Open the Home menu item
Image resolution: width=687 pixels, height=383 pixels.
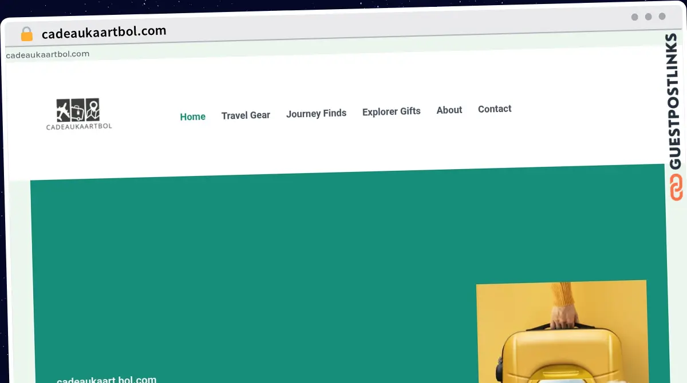(192, 117)
